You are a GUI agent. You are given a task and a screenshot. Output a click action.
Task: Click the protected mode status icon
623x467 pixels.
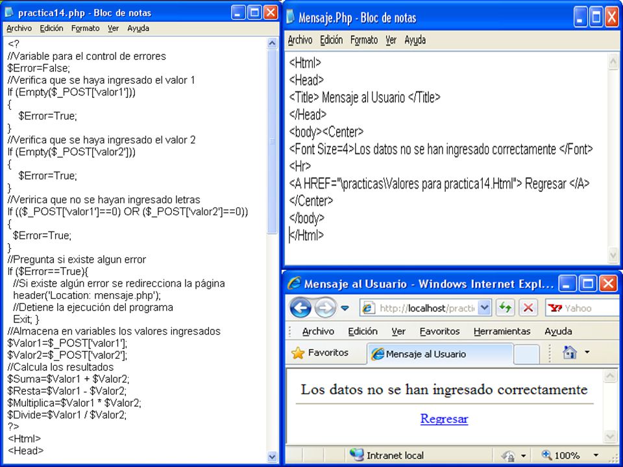click(508, 455)
